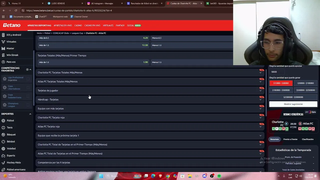Switch to Frente a frente stats tab

tap(290, 139)
